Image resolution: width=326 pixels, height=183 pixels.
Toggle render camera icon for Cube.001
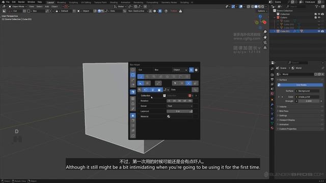point(322,31)
